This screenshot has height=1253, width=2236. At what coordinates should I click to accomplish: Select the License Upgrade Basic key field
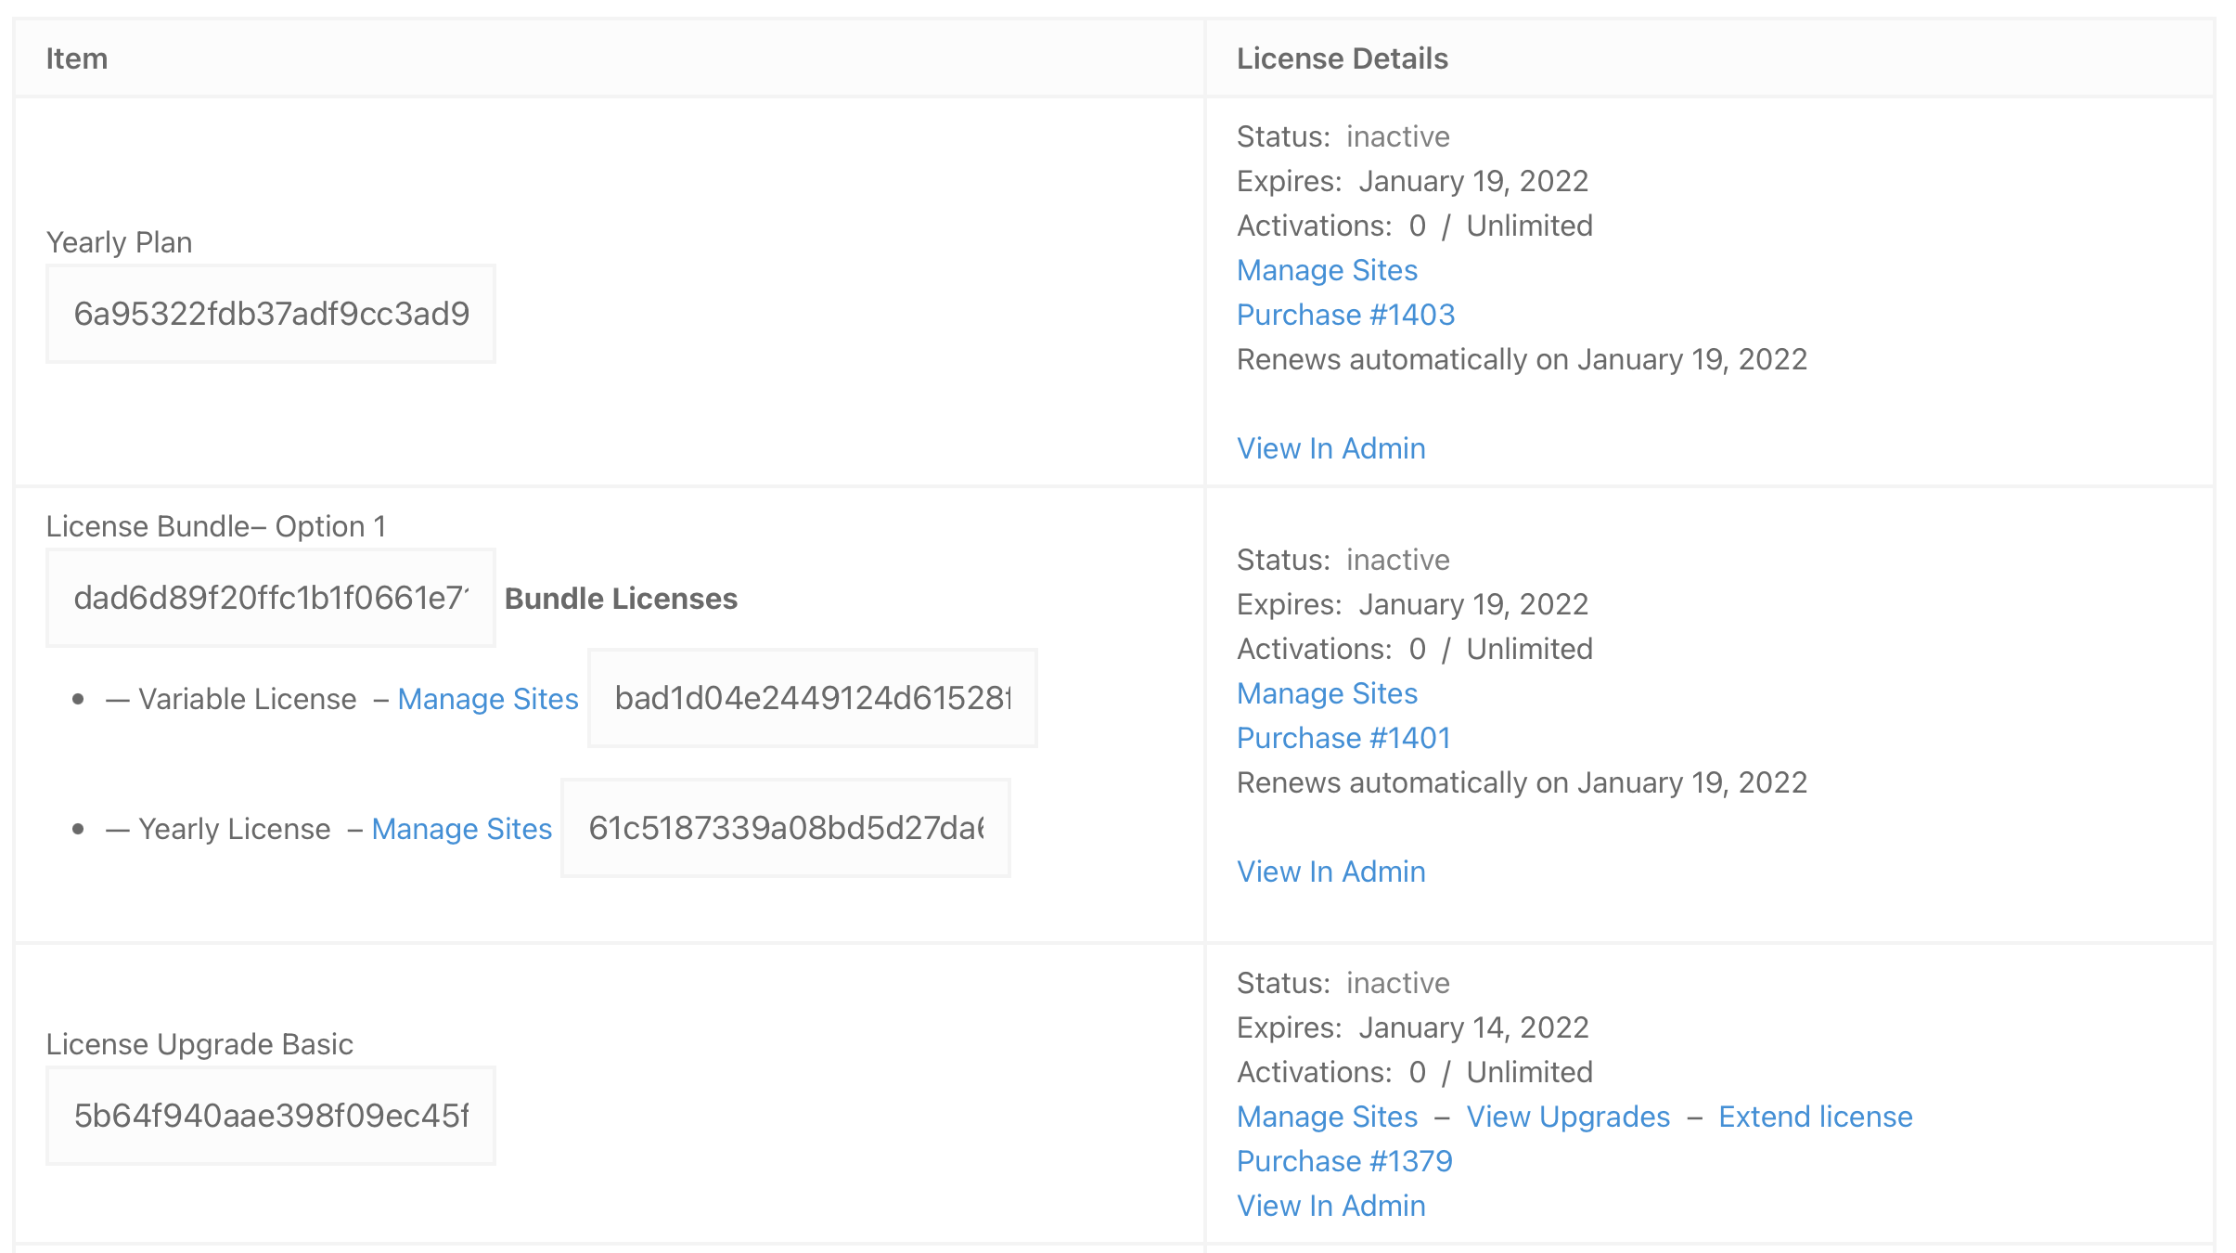coord(270,1116)
